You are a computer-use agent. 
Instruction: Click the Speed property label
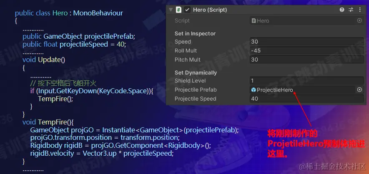click(x=183, y=42)
